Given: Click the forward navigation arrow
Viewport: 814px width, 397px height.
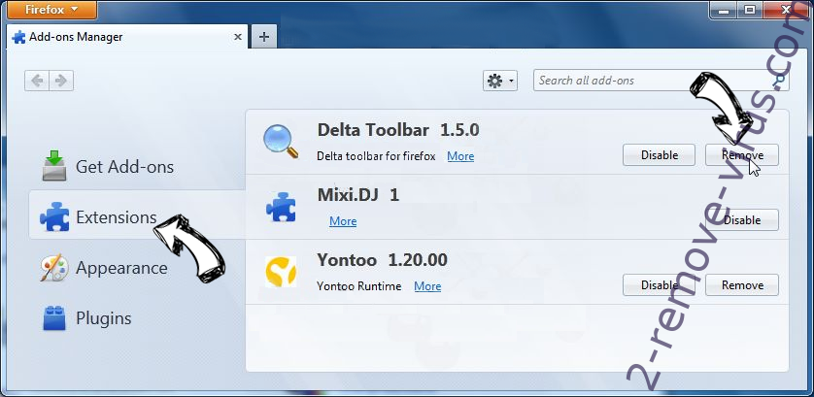Looking at the screenshot, I should pos(60,81).
